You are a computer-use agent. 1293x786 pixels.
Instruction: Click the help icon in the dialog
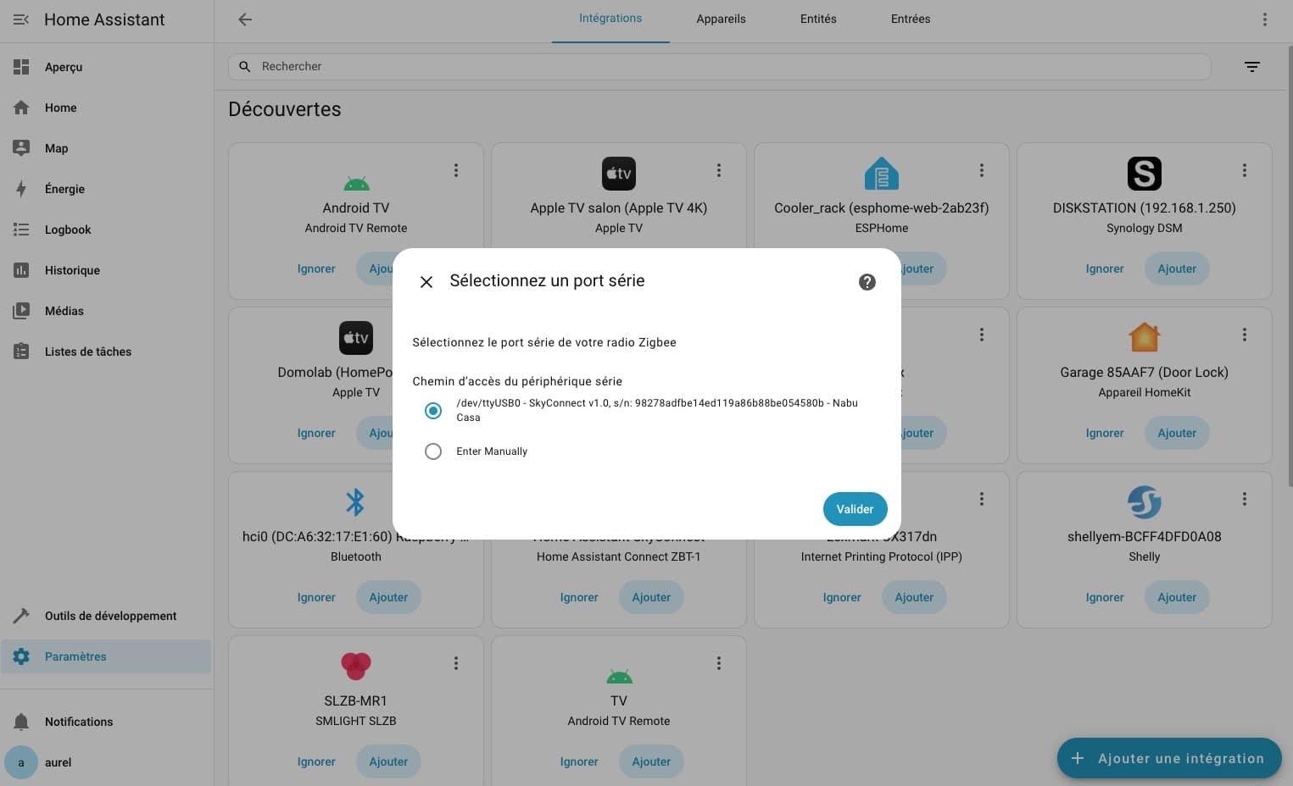point(867,282)
